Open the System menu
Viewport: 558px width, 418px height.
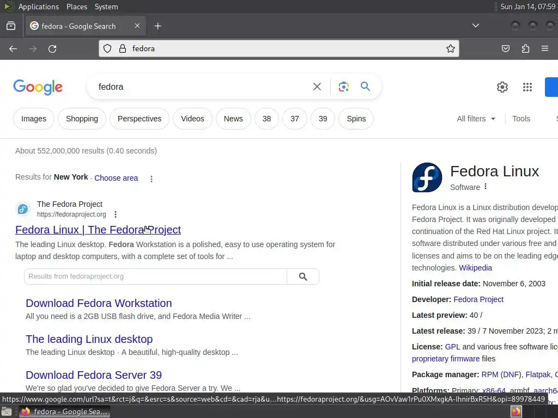tap(106, 7)
